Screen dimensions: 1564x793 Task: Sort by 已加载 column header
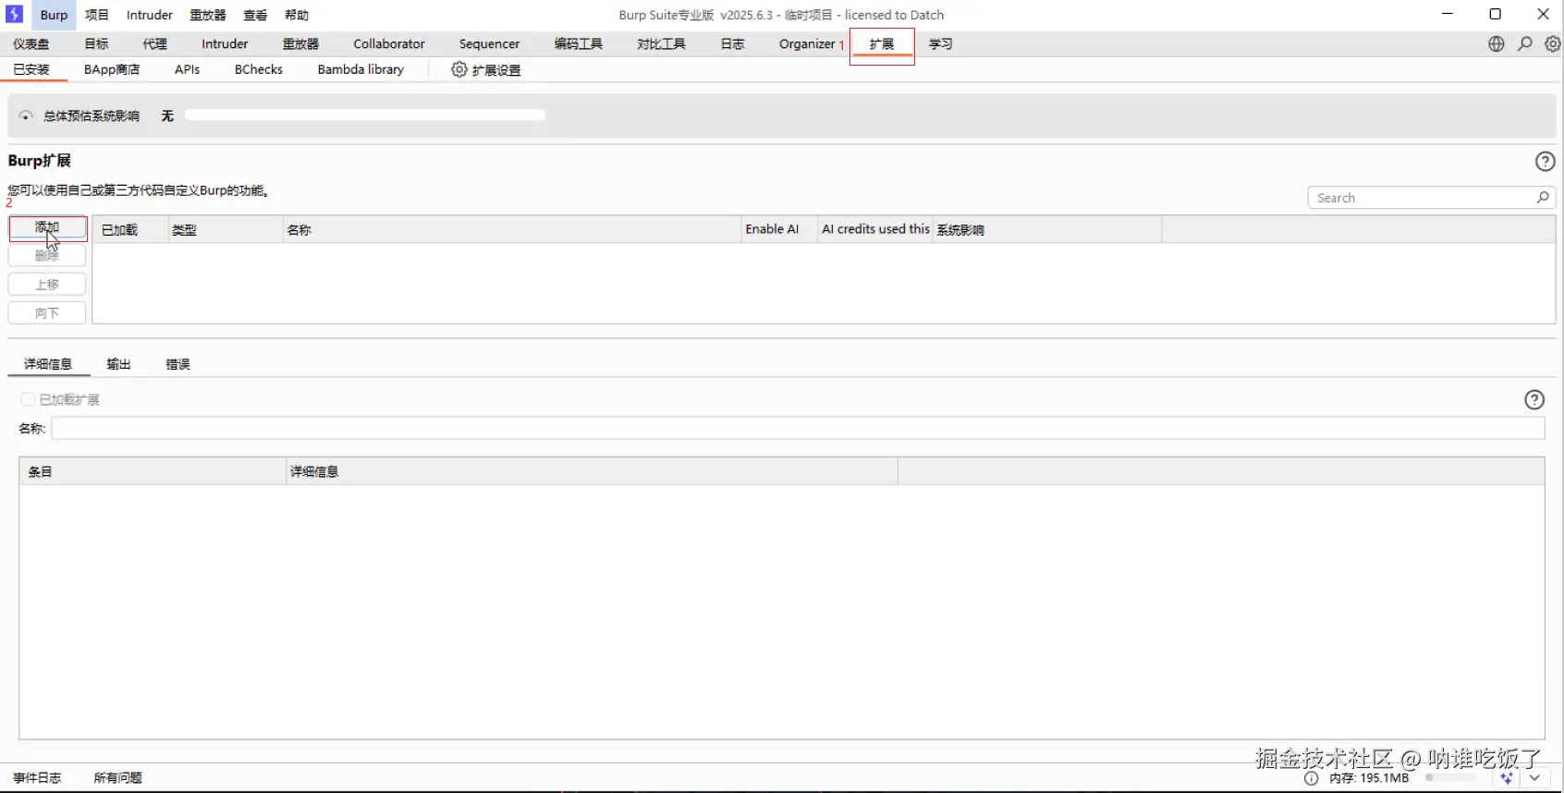coord(131,229)
